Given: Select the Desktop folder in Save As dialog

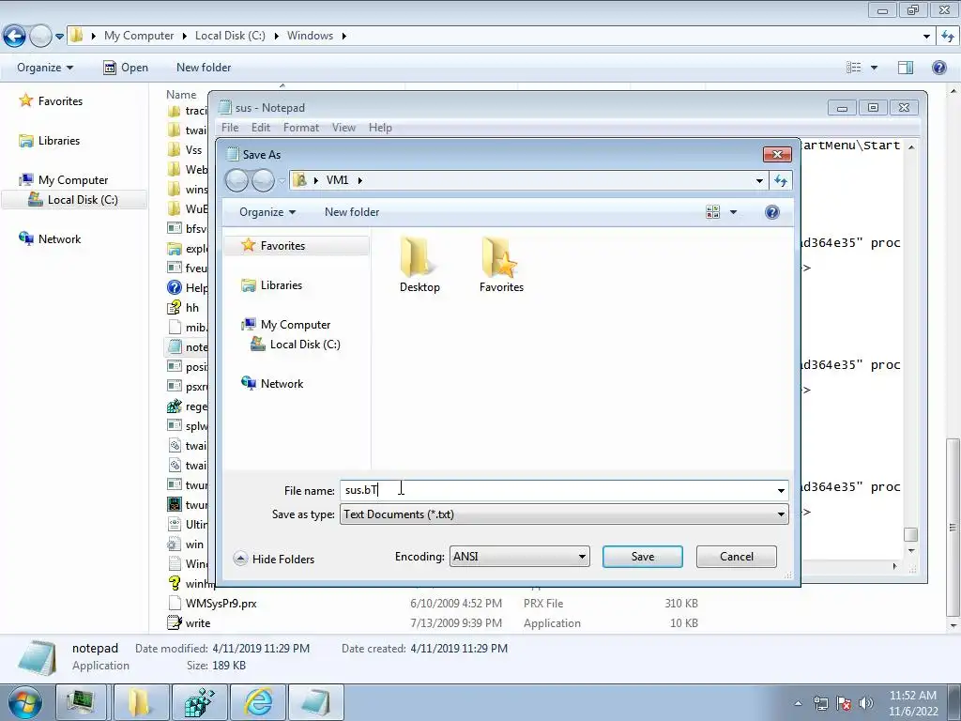Looking at the screenshot, I should (x=419, y=265).
